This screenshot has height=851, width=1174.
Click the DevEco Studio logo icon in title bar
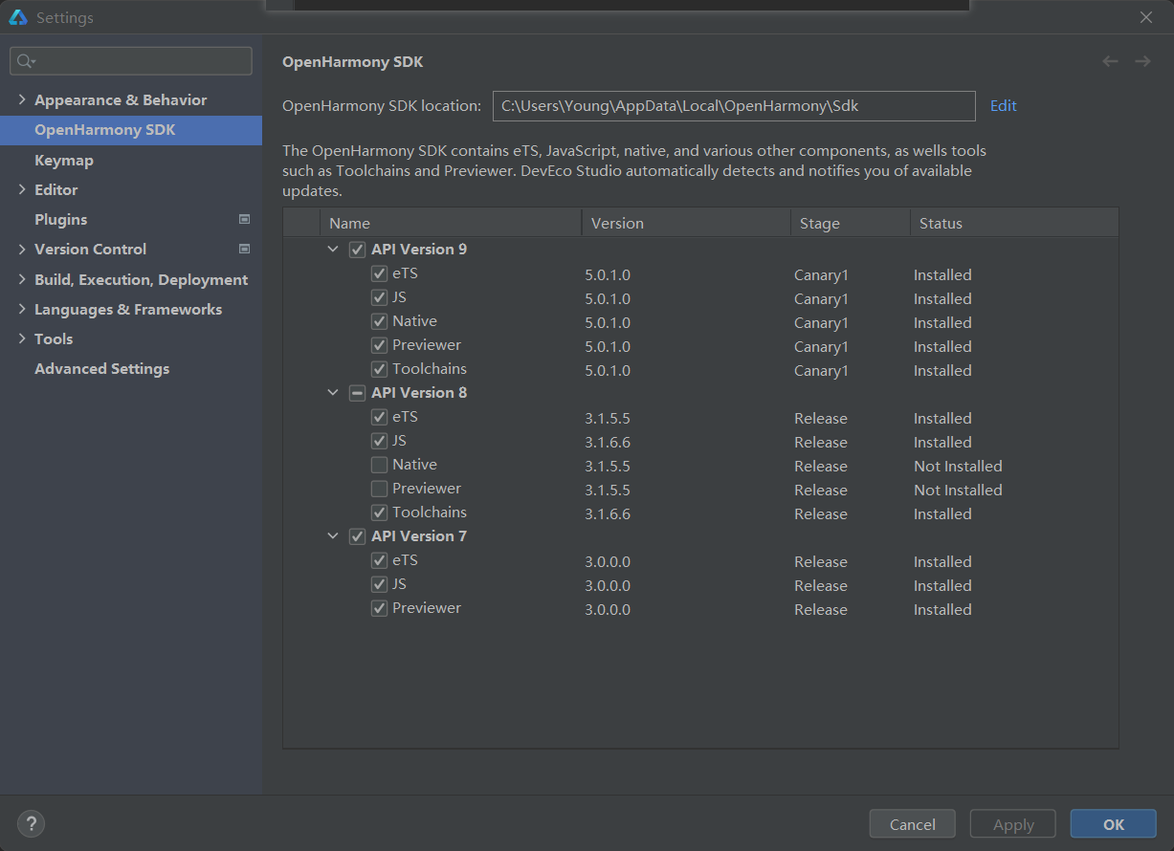coord(18,17)
